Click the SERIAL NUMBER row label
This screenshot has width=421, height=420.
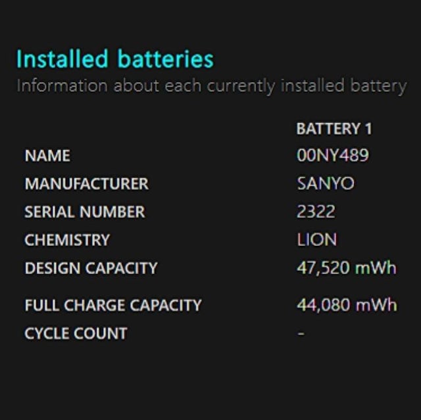pyautogui.click(x=85, y=212)
